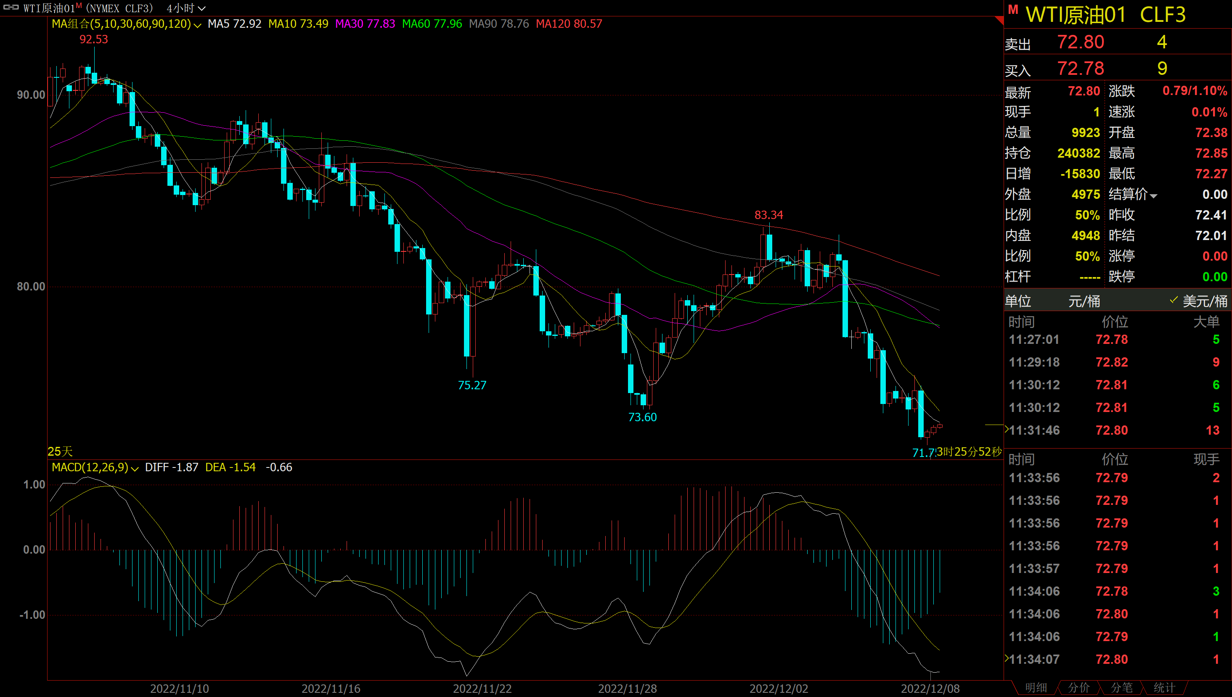1232x697 pixels.
Task: Click the 2022/12/08 date on the time axis
Action: click(x=930, y=689)
